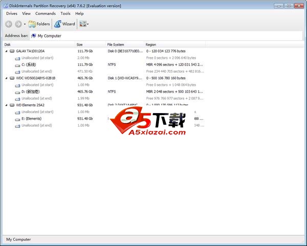Image resolution: width=307 pixels, height=246 pixels.
Task: Select the WD Elements 25A2 disk icon
Action: [x=12, y=105]
